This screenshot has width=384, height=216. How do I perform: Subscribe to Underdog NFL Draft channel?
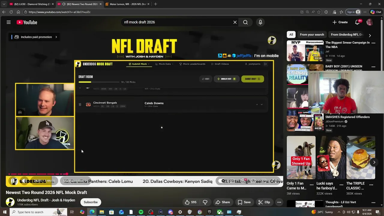tap(91, 202)
